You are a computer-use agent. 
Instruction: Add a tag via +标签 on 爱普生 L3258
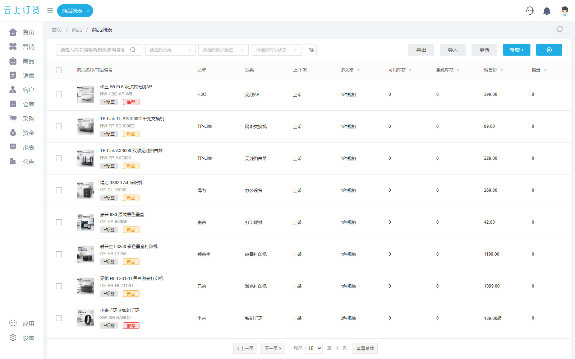pos(109,262)
